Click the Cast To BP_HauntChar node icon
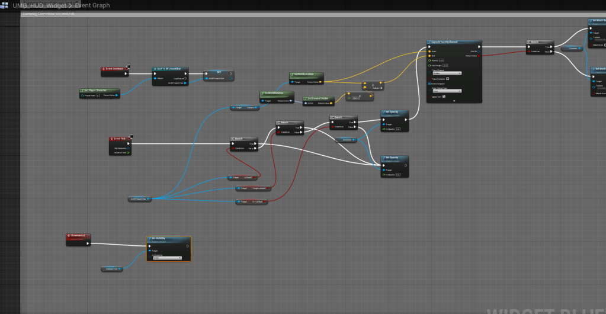606x314 pixels. click(155, 69)
